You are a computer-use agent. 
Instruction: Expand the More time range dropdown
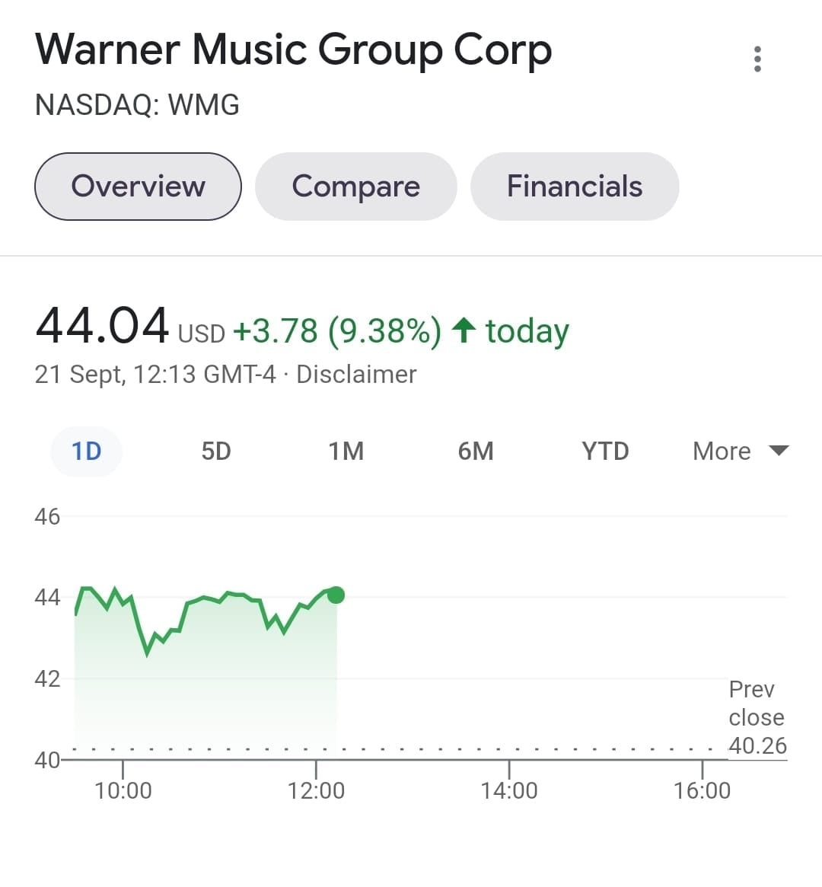(x=722, y=451)
